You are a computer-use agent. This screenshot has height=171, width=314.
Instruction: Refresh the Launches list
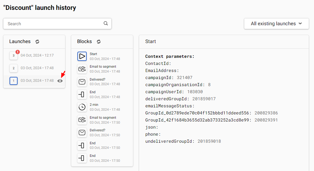[x=37, y=42]
